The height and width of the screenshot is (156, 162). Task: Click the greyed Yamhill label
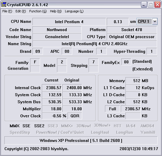pos(148,132)
